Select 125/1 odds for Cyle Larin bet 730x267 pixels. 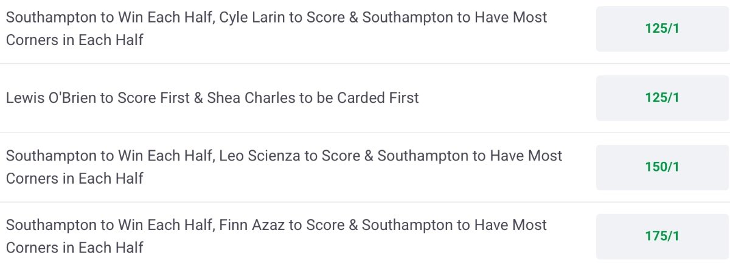(662, 29)
